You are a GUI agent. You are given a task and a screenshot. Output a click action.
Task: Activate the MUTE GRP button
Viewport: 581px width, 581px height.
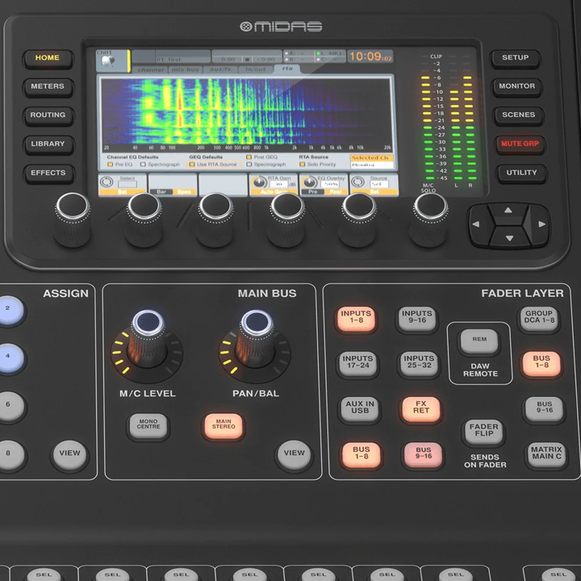[x=520, y=144]
